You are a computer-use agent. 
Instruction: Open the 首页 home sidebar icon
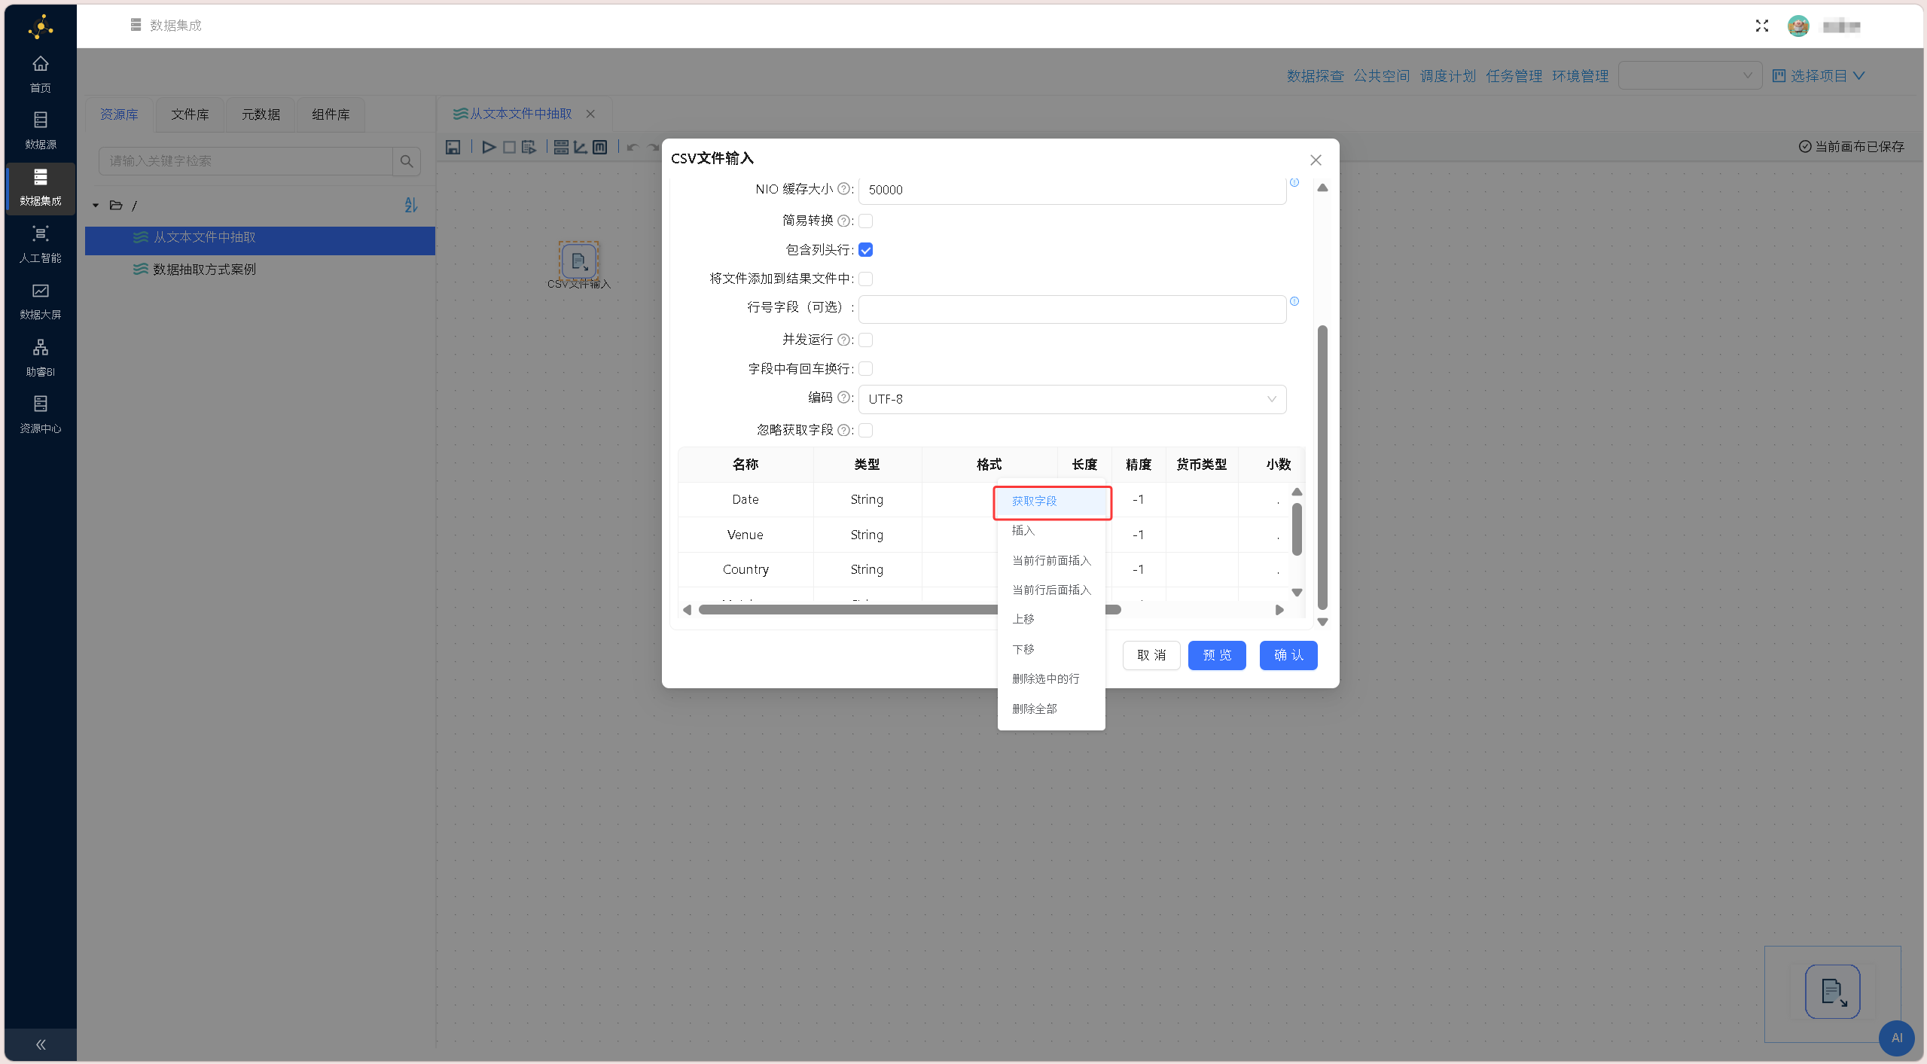click(41, 74)
